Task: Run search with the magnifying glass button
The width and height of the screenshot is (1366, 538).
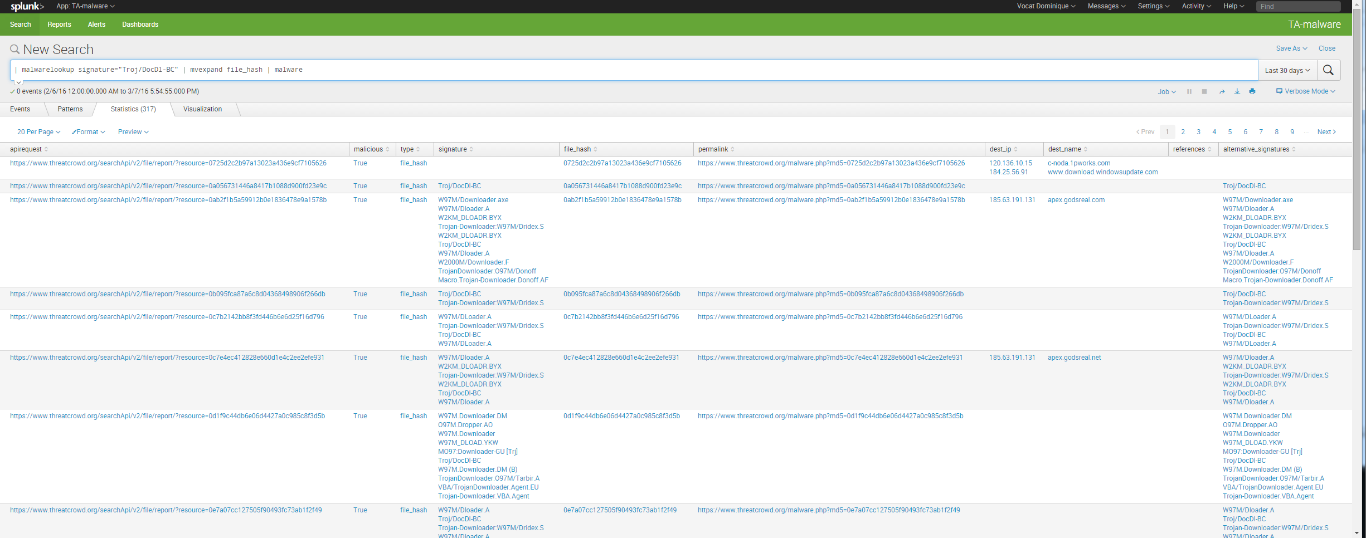Action: [1328, 70]
